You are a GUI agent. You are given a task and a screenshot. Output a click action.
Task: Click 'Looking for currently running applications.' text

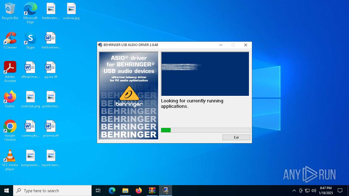(192, 103)
